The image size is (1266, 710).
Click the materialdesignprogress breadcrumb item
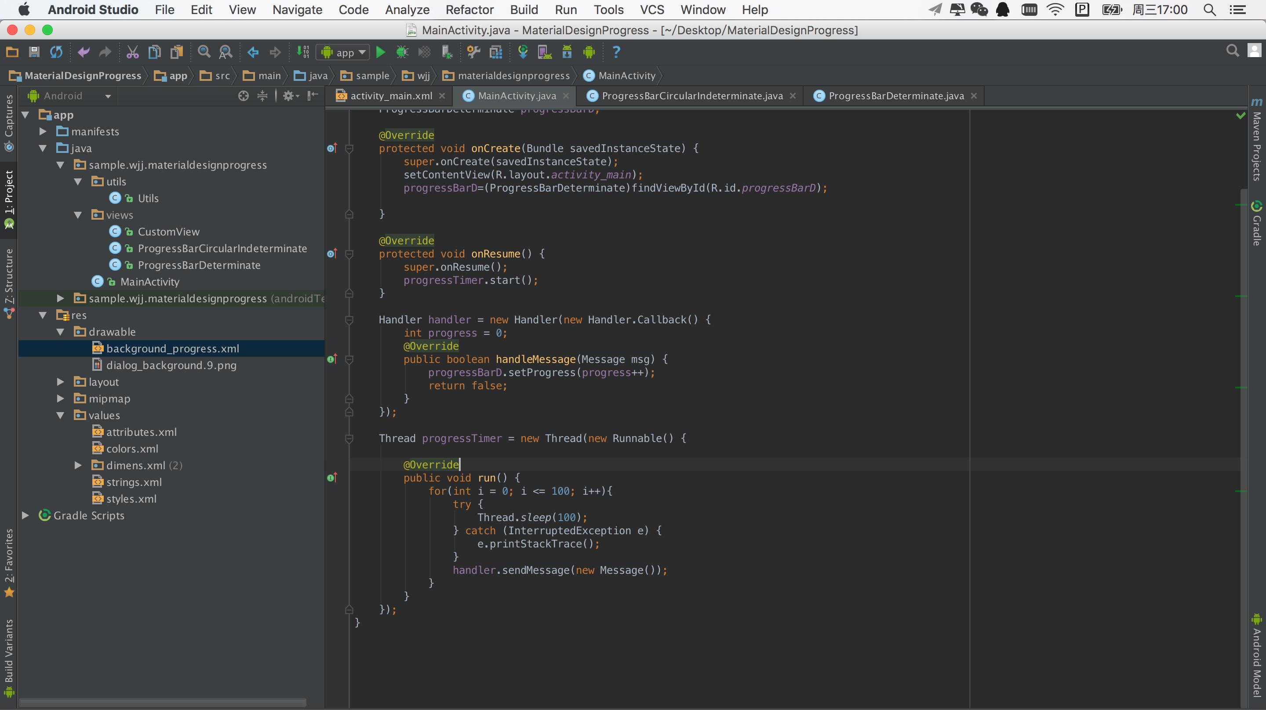pyautogui.click(x=506, y=76)
